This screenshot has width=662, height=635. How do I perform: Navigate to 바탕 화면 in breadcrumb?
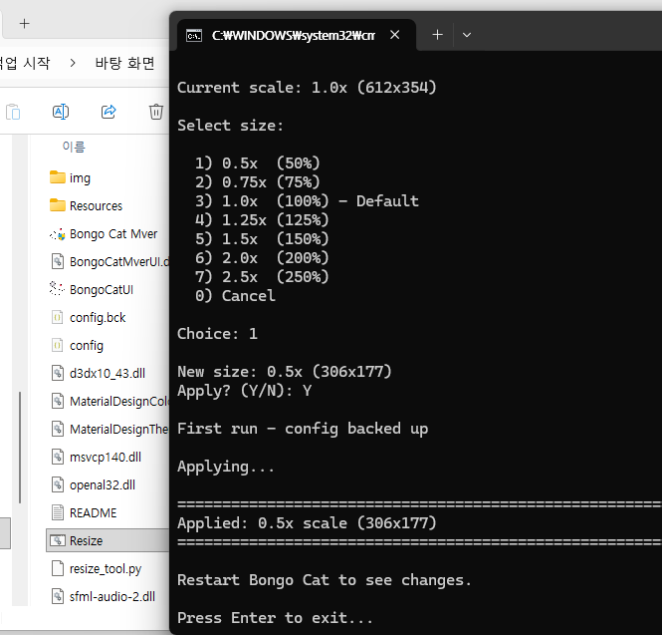(x=124, y=63)
